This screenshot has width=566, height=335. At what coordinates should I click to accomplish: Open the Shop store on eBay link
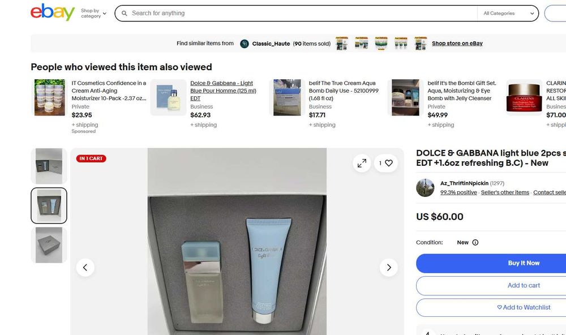[457, 44]
